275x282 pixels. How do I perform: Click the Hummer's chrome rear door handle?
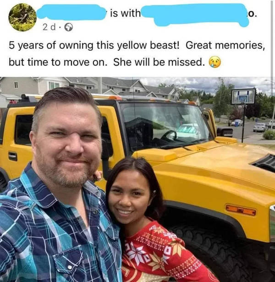(13, 156)
